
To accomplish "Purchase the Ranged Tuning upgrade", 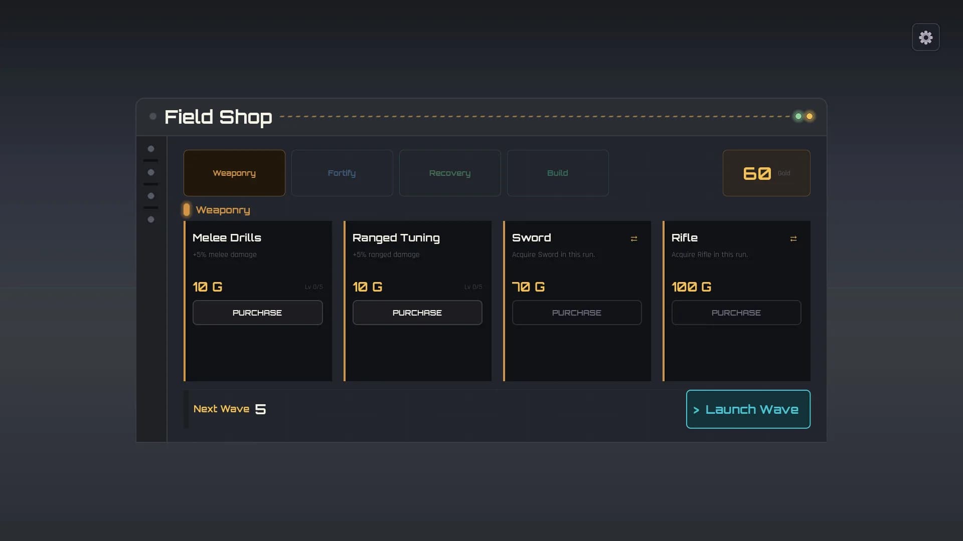I will click(417, 313).
